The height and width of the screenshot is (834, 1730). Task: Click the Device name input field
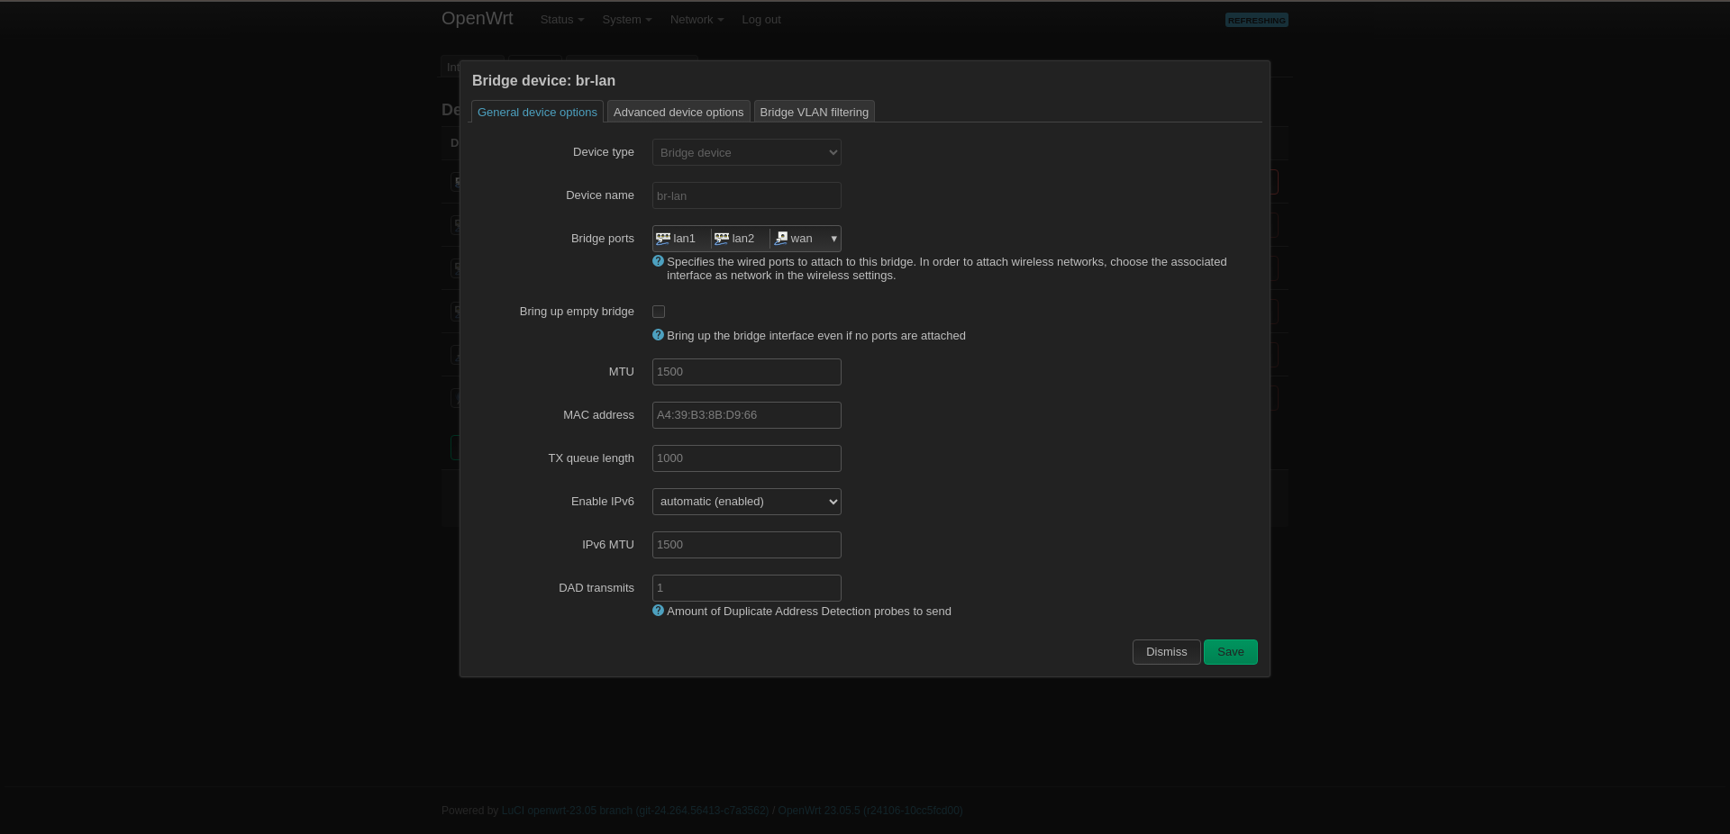click(x=747, y=195)
